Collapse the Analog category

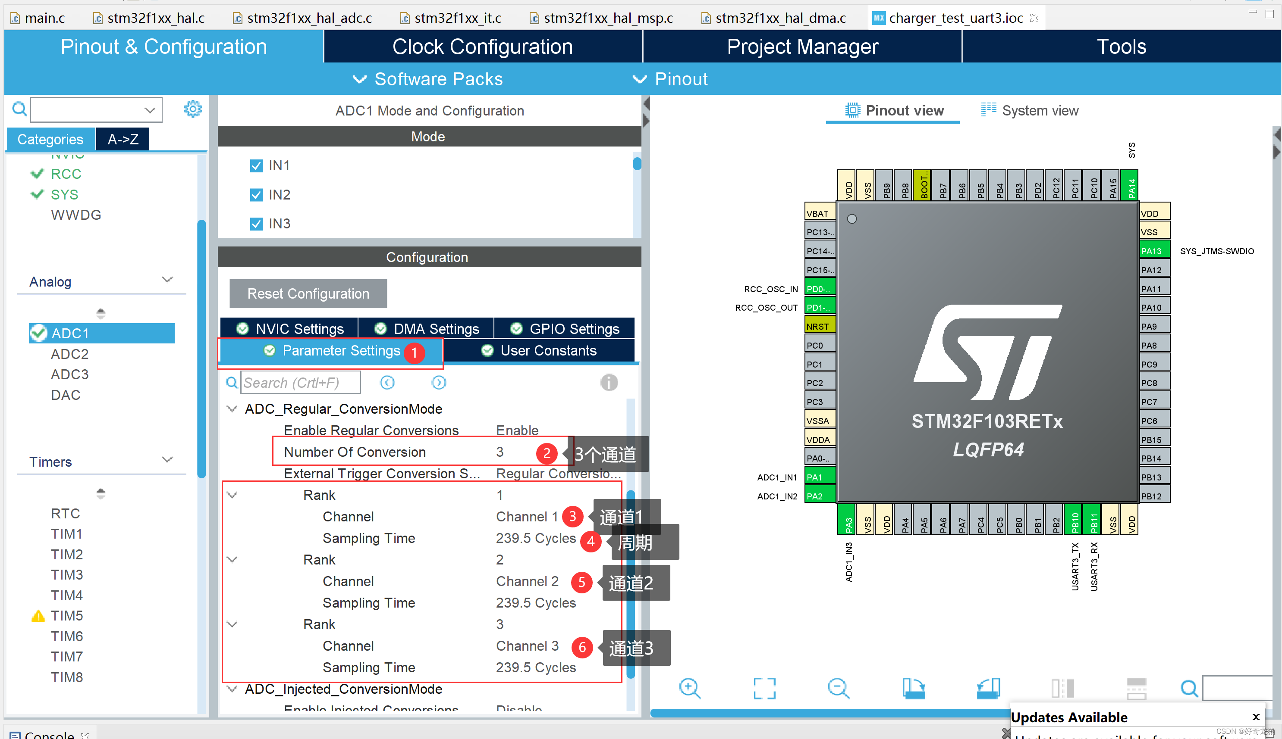[x=167, y=280]
